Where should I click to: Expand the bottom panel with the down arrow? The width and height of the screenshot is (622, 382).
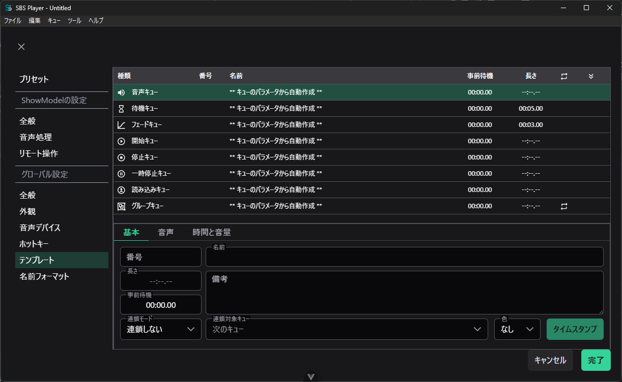311,376
